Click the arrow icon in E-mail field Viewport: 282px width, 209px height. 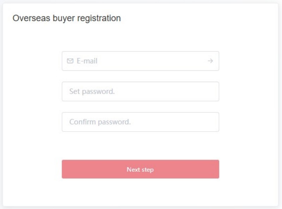point(210,61)
